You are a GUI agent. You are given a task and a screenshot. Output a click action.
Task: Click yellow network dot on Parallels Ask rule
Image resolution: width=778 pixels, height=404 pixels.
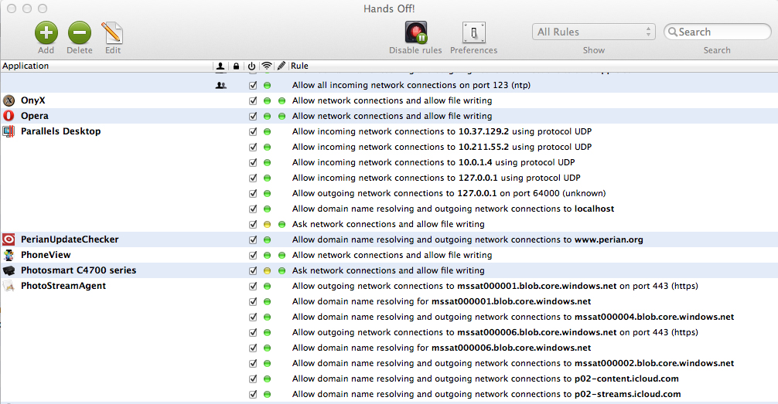[x=267, y=225]
